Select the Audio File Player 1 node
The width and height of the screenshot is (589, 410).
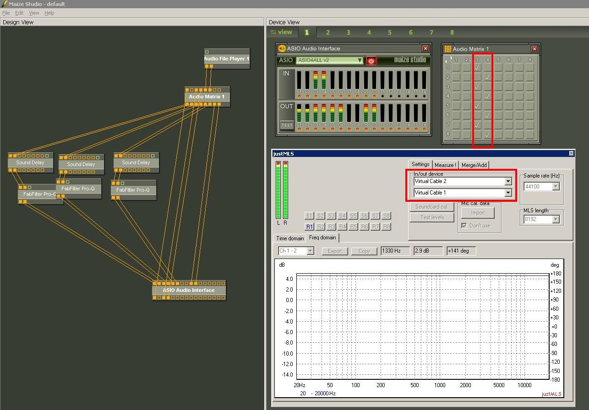pyautogui.click(x=227, y=59)
